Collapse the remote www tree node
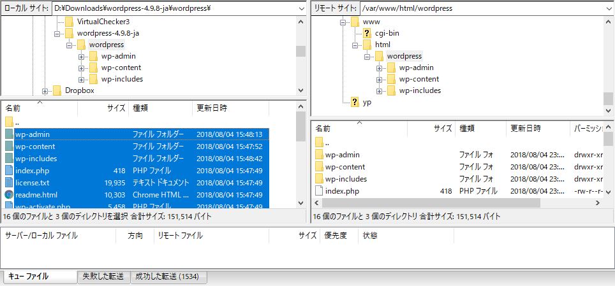 343,22
